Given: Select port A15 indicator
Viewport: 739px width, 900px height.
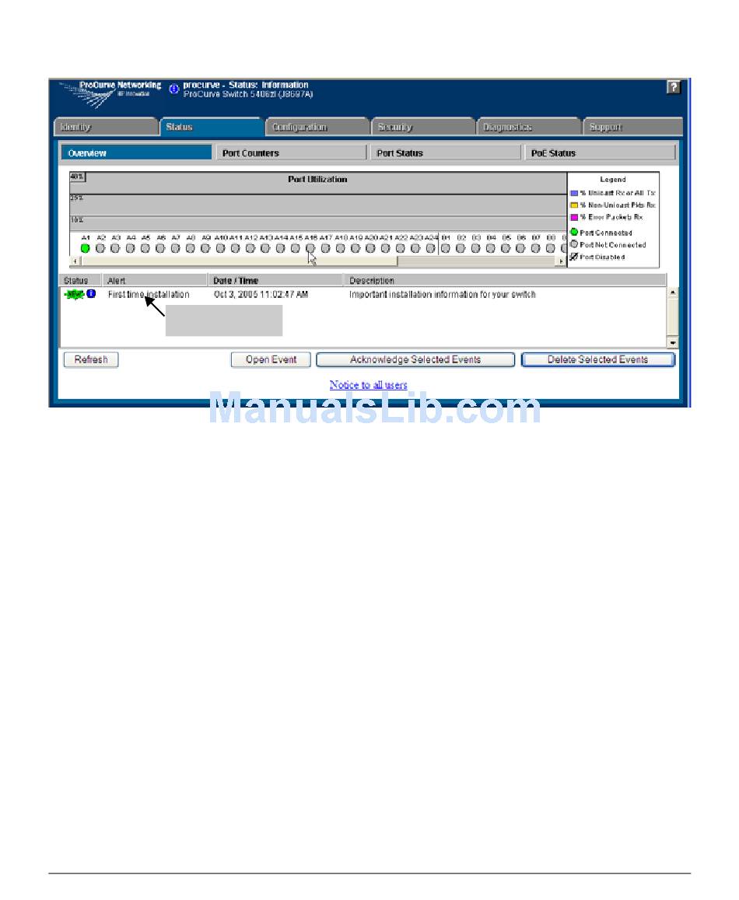Looking at the screenshot, I should (295, 248).
